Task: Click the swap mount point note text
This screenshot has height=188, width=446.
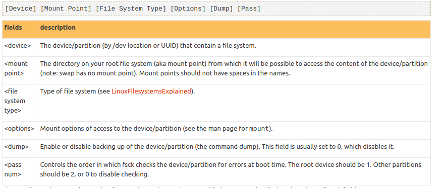Action: click(165, 73)
